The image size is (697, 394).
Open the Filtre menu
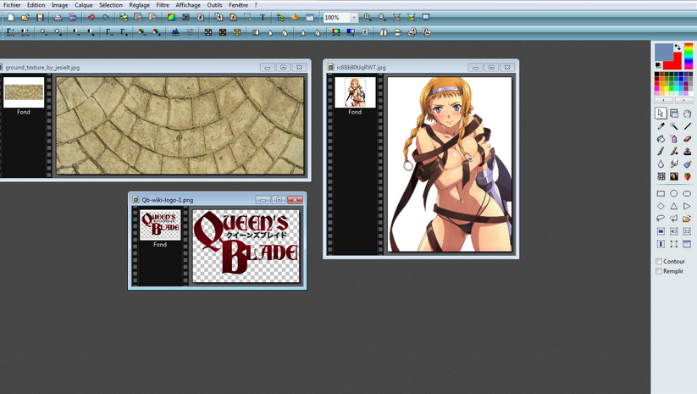[163, 5]
